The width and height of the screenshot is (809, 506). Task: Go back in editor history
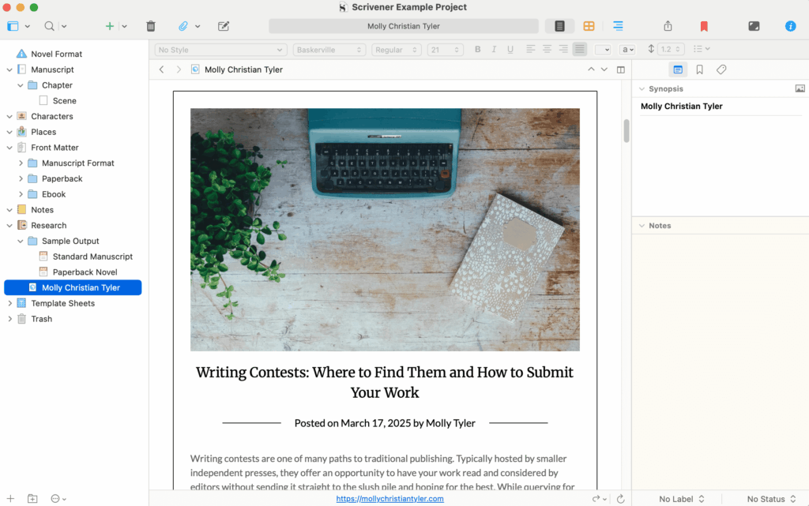161,69
